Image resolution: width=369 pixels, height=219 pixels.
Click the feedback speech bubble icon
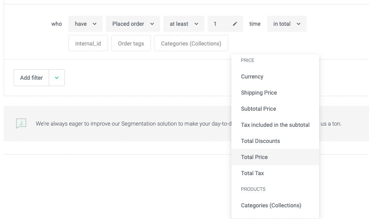[21, 124]
